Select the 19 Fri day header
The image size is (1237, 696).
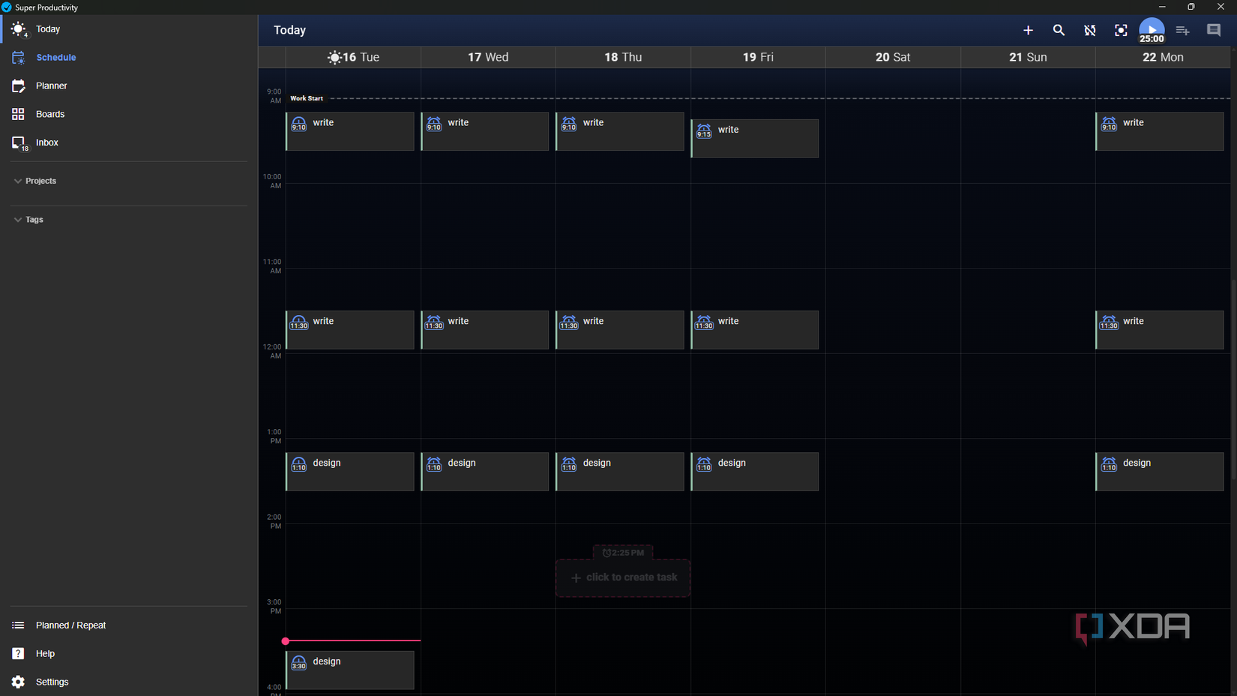(x=758, y=57)
